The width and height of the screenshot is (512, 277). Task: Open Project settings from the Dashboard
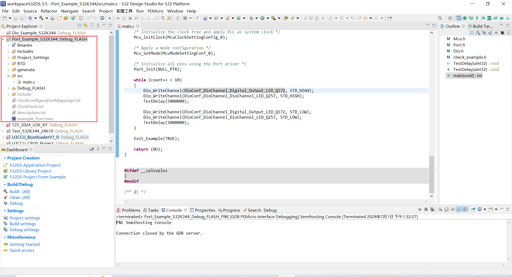click(x=25, y=218)
